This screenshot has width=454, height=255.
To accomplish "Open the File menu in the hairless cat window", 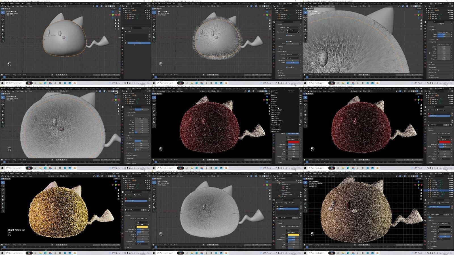I will tap(4, 4).
